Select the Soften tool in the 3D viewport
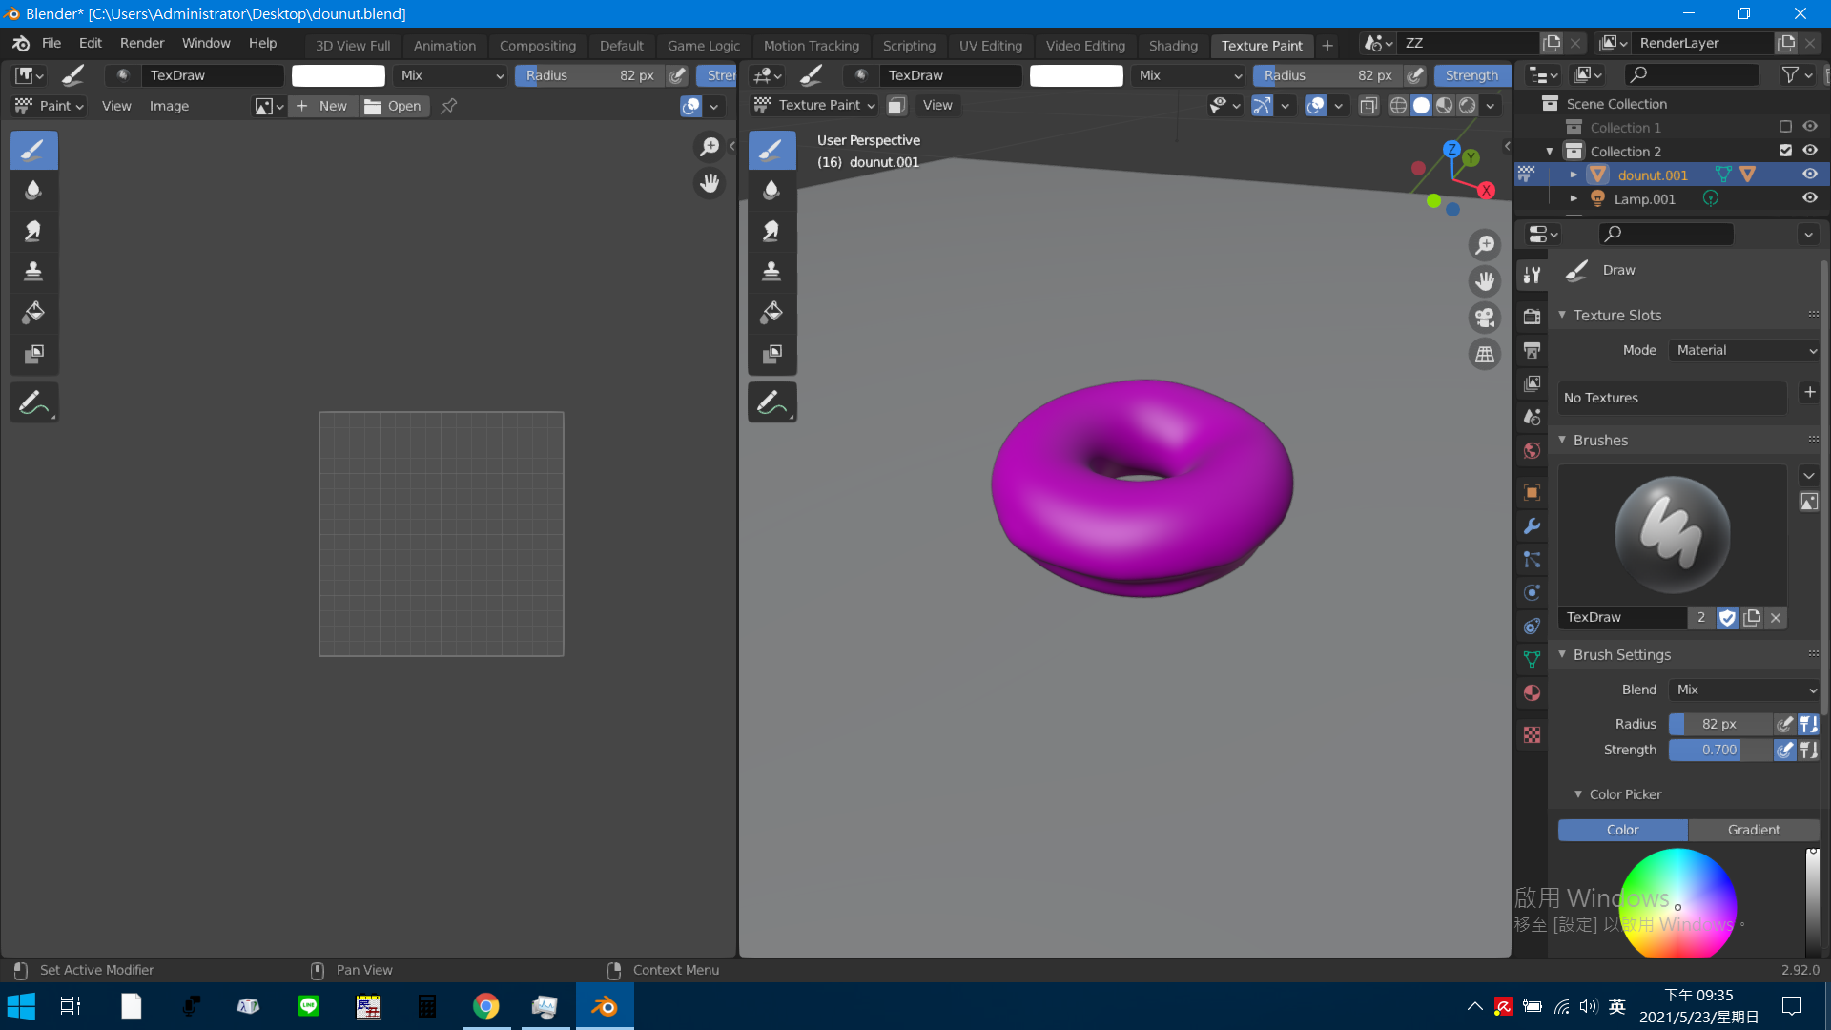Image resolution: width=1831 pixels, height=1030 pixels. [771, 190]
